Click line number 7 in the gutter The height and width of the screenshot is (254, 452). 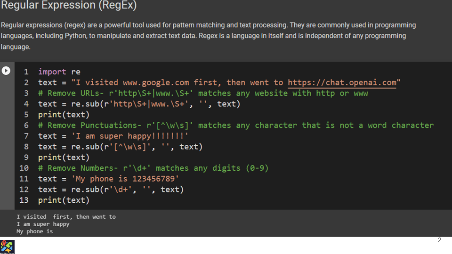[26, 136]
